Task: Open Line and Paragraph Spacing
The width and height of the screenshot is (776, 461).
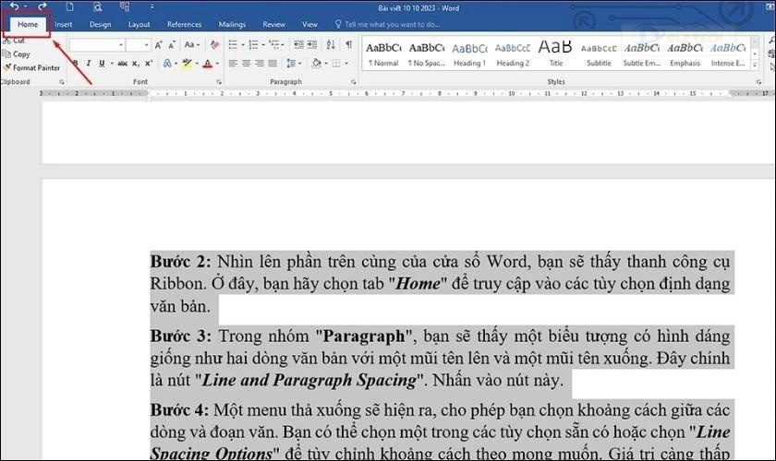Action: pyautogui.click(x=292, y=64)
